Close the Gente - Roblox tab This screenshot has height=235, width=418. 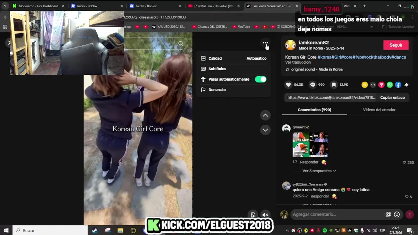click(x=180, y=6)
